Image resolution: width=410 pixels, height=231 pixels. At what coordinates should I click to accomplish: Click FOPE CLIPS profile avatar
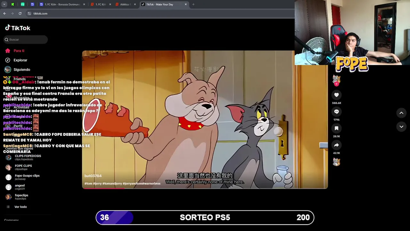click(x=9, y=167)
